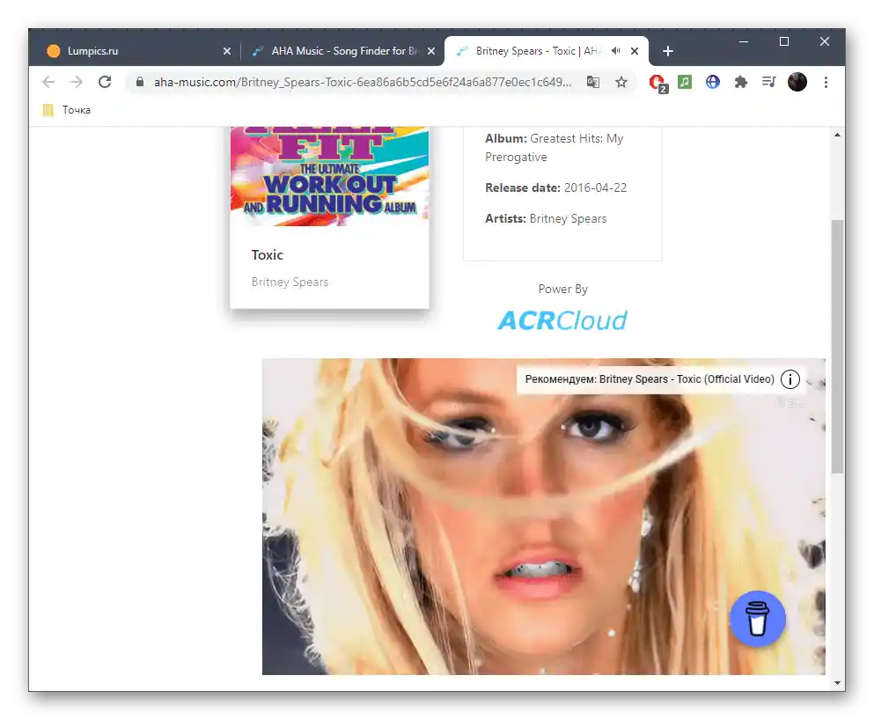
Task: Maximize the Chrome window
Action: [783, 41]
